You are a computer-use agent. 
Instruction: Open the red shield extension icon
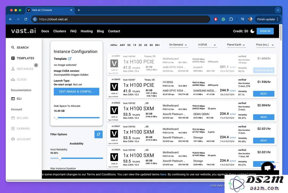point(216,19)
